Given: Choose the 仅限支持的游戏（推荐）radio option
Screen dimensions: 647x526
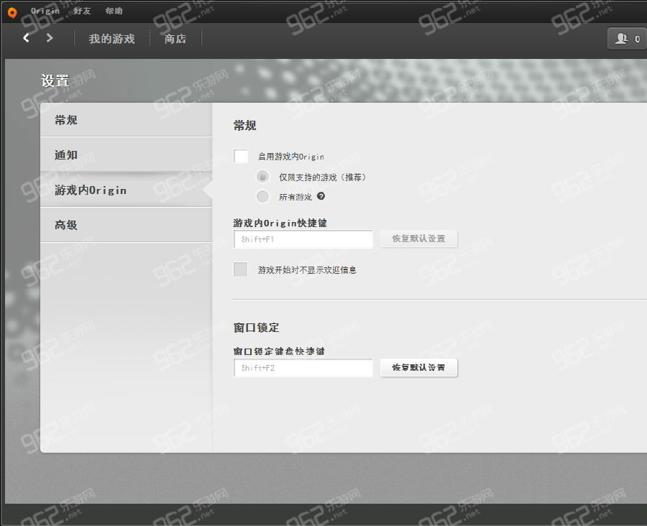Looking at the screenshot, I should [263, 177].
